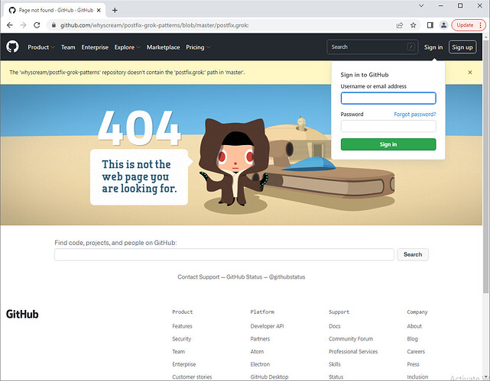Open the Press footer link
This screenshot has width=490, height=381.
(413, 364)
